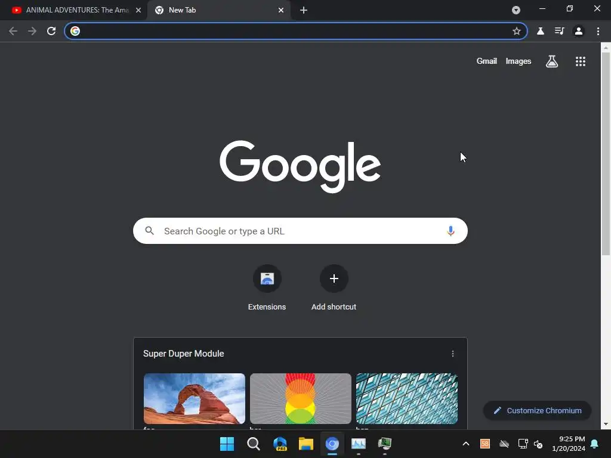Click the Add shortcut button
The image size is (611, 458).
tap(334, 288)
